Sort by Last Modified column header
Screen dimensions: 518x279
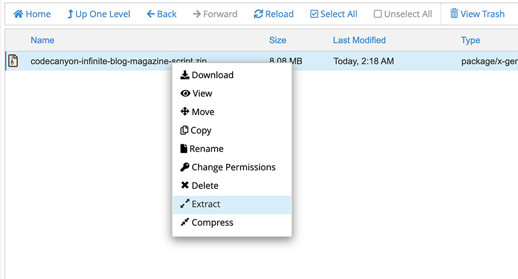click(359, 40)
